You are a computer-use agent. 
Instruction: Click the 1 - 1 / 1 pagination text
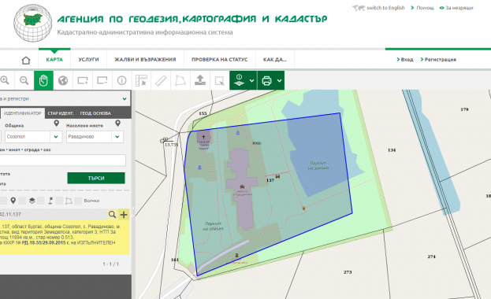click(x=111, y=264)
